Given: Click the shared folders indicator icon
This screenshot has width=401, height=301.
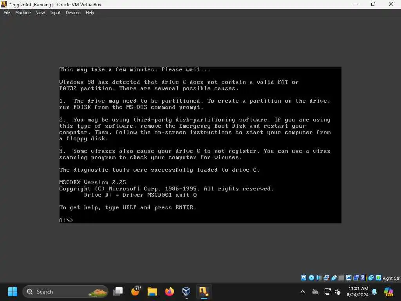Looking at the screenshot, I should [341, 278].
